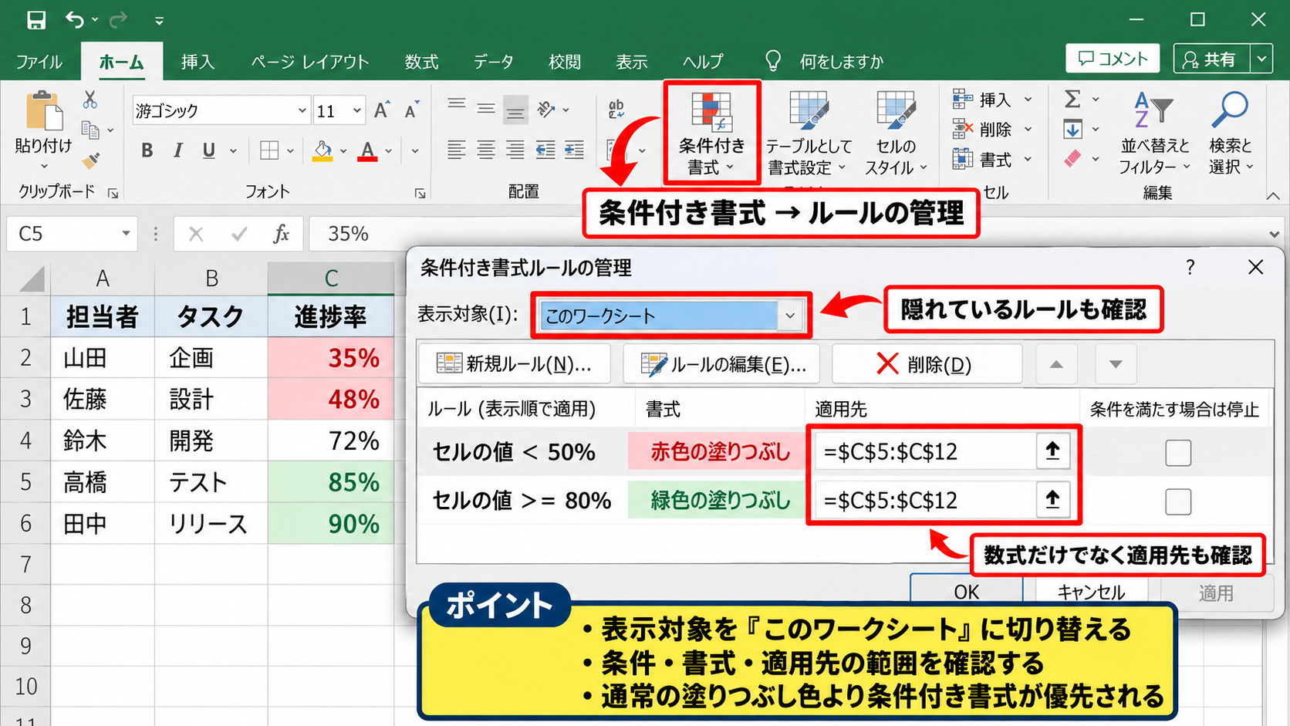Image resolution: width=1290 pixels, height=726 pixels.
Task: Cut selection with the scissors icon
Action: click(90, 100)
